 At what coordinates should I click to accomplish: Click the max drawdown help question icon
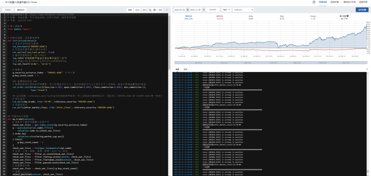[348, 16]
